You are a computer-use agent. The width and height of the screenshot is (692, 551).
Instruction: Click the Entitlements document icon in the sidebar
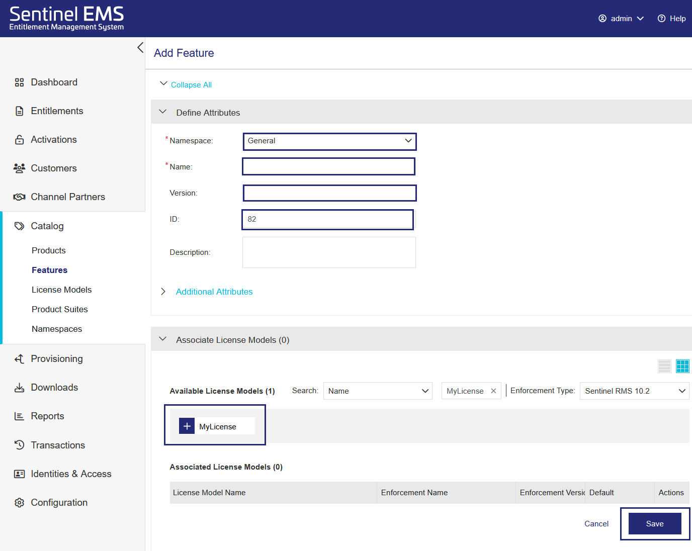[19, 111]
